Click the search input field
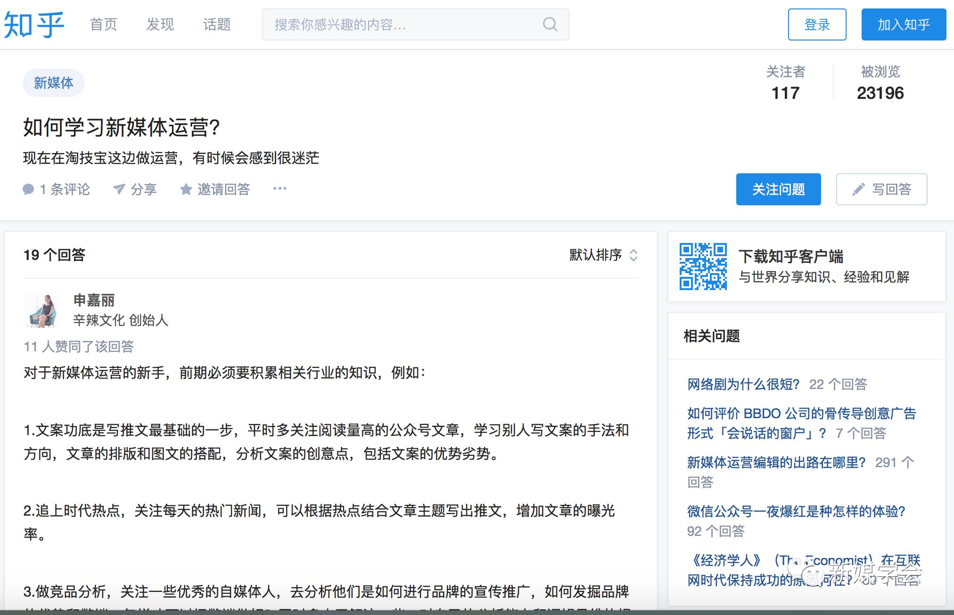 pyautogui.click(x=401, y=24)
